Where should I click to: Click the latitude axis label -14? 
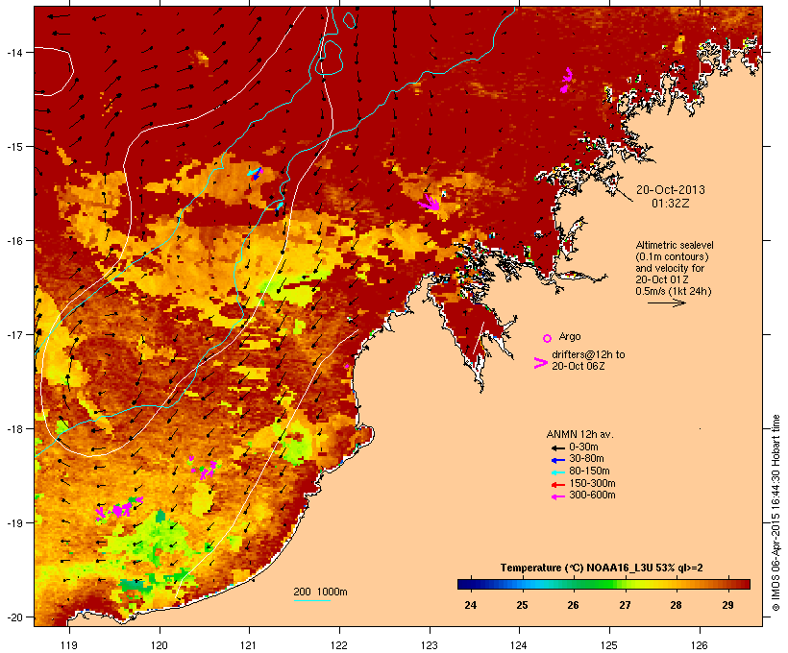(x=14, y=52)
